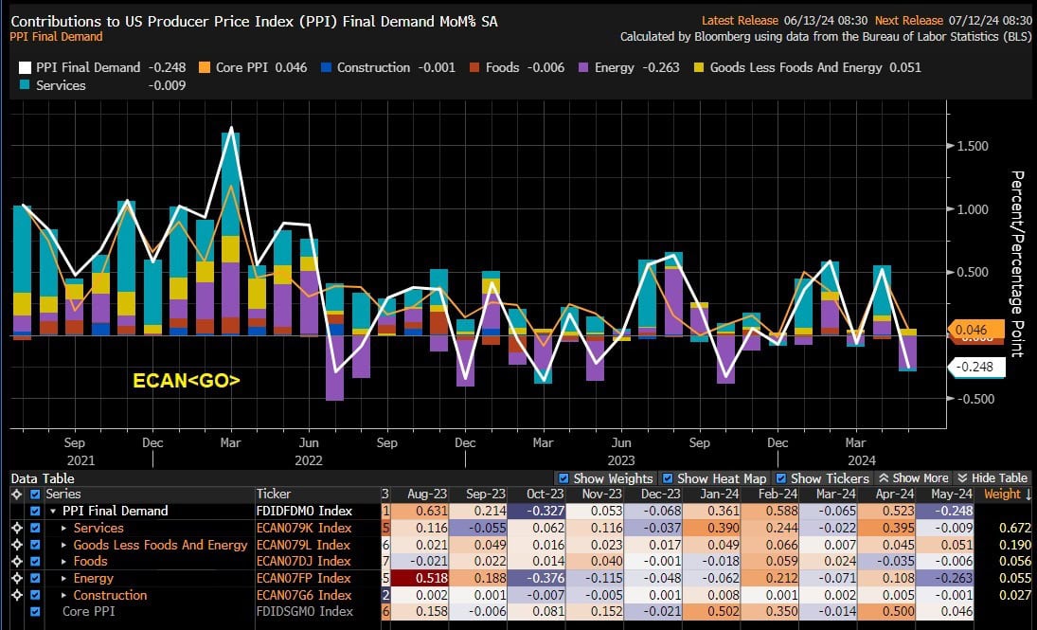Image resolution: width=1037 pixels, height=630 pixels.
Task: Collapse the PPI Final Demand tree row
Action: [52, 512]
